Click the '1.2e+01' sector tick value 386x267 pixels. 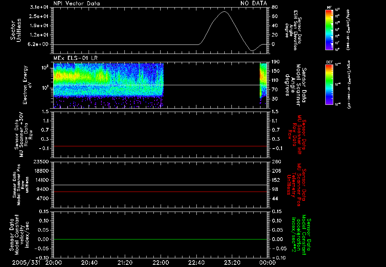click(39, 35)
